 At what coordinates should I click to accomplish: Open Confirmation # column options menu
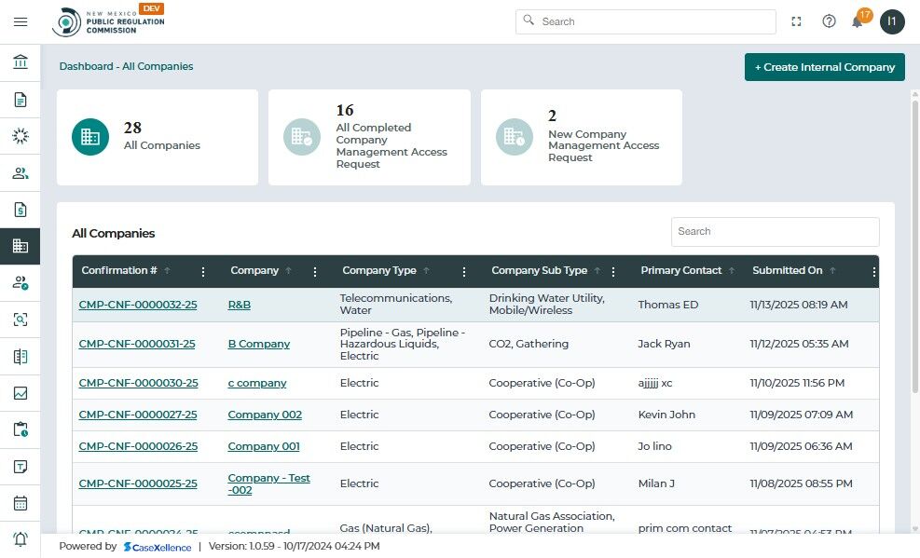point(203,272)
